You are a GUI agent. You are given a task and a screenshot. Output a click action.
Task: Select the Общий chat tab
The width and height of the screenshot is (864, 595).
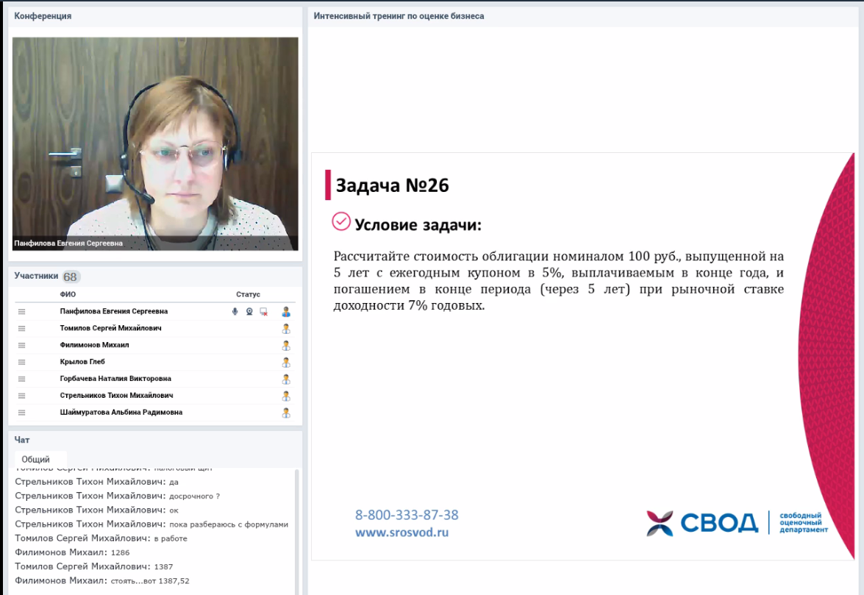coord(36,460)
